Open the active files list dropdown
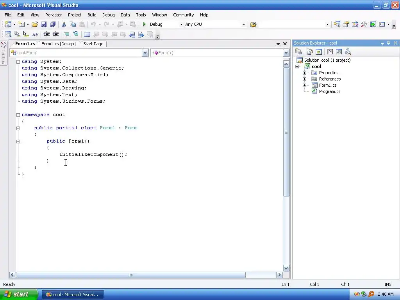The width and height of the screenshot is (400, 300). tap(278, 44)
